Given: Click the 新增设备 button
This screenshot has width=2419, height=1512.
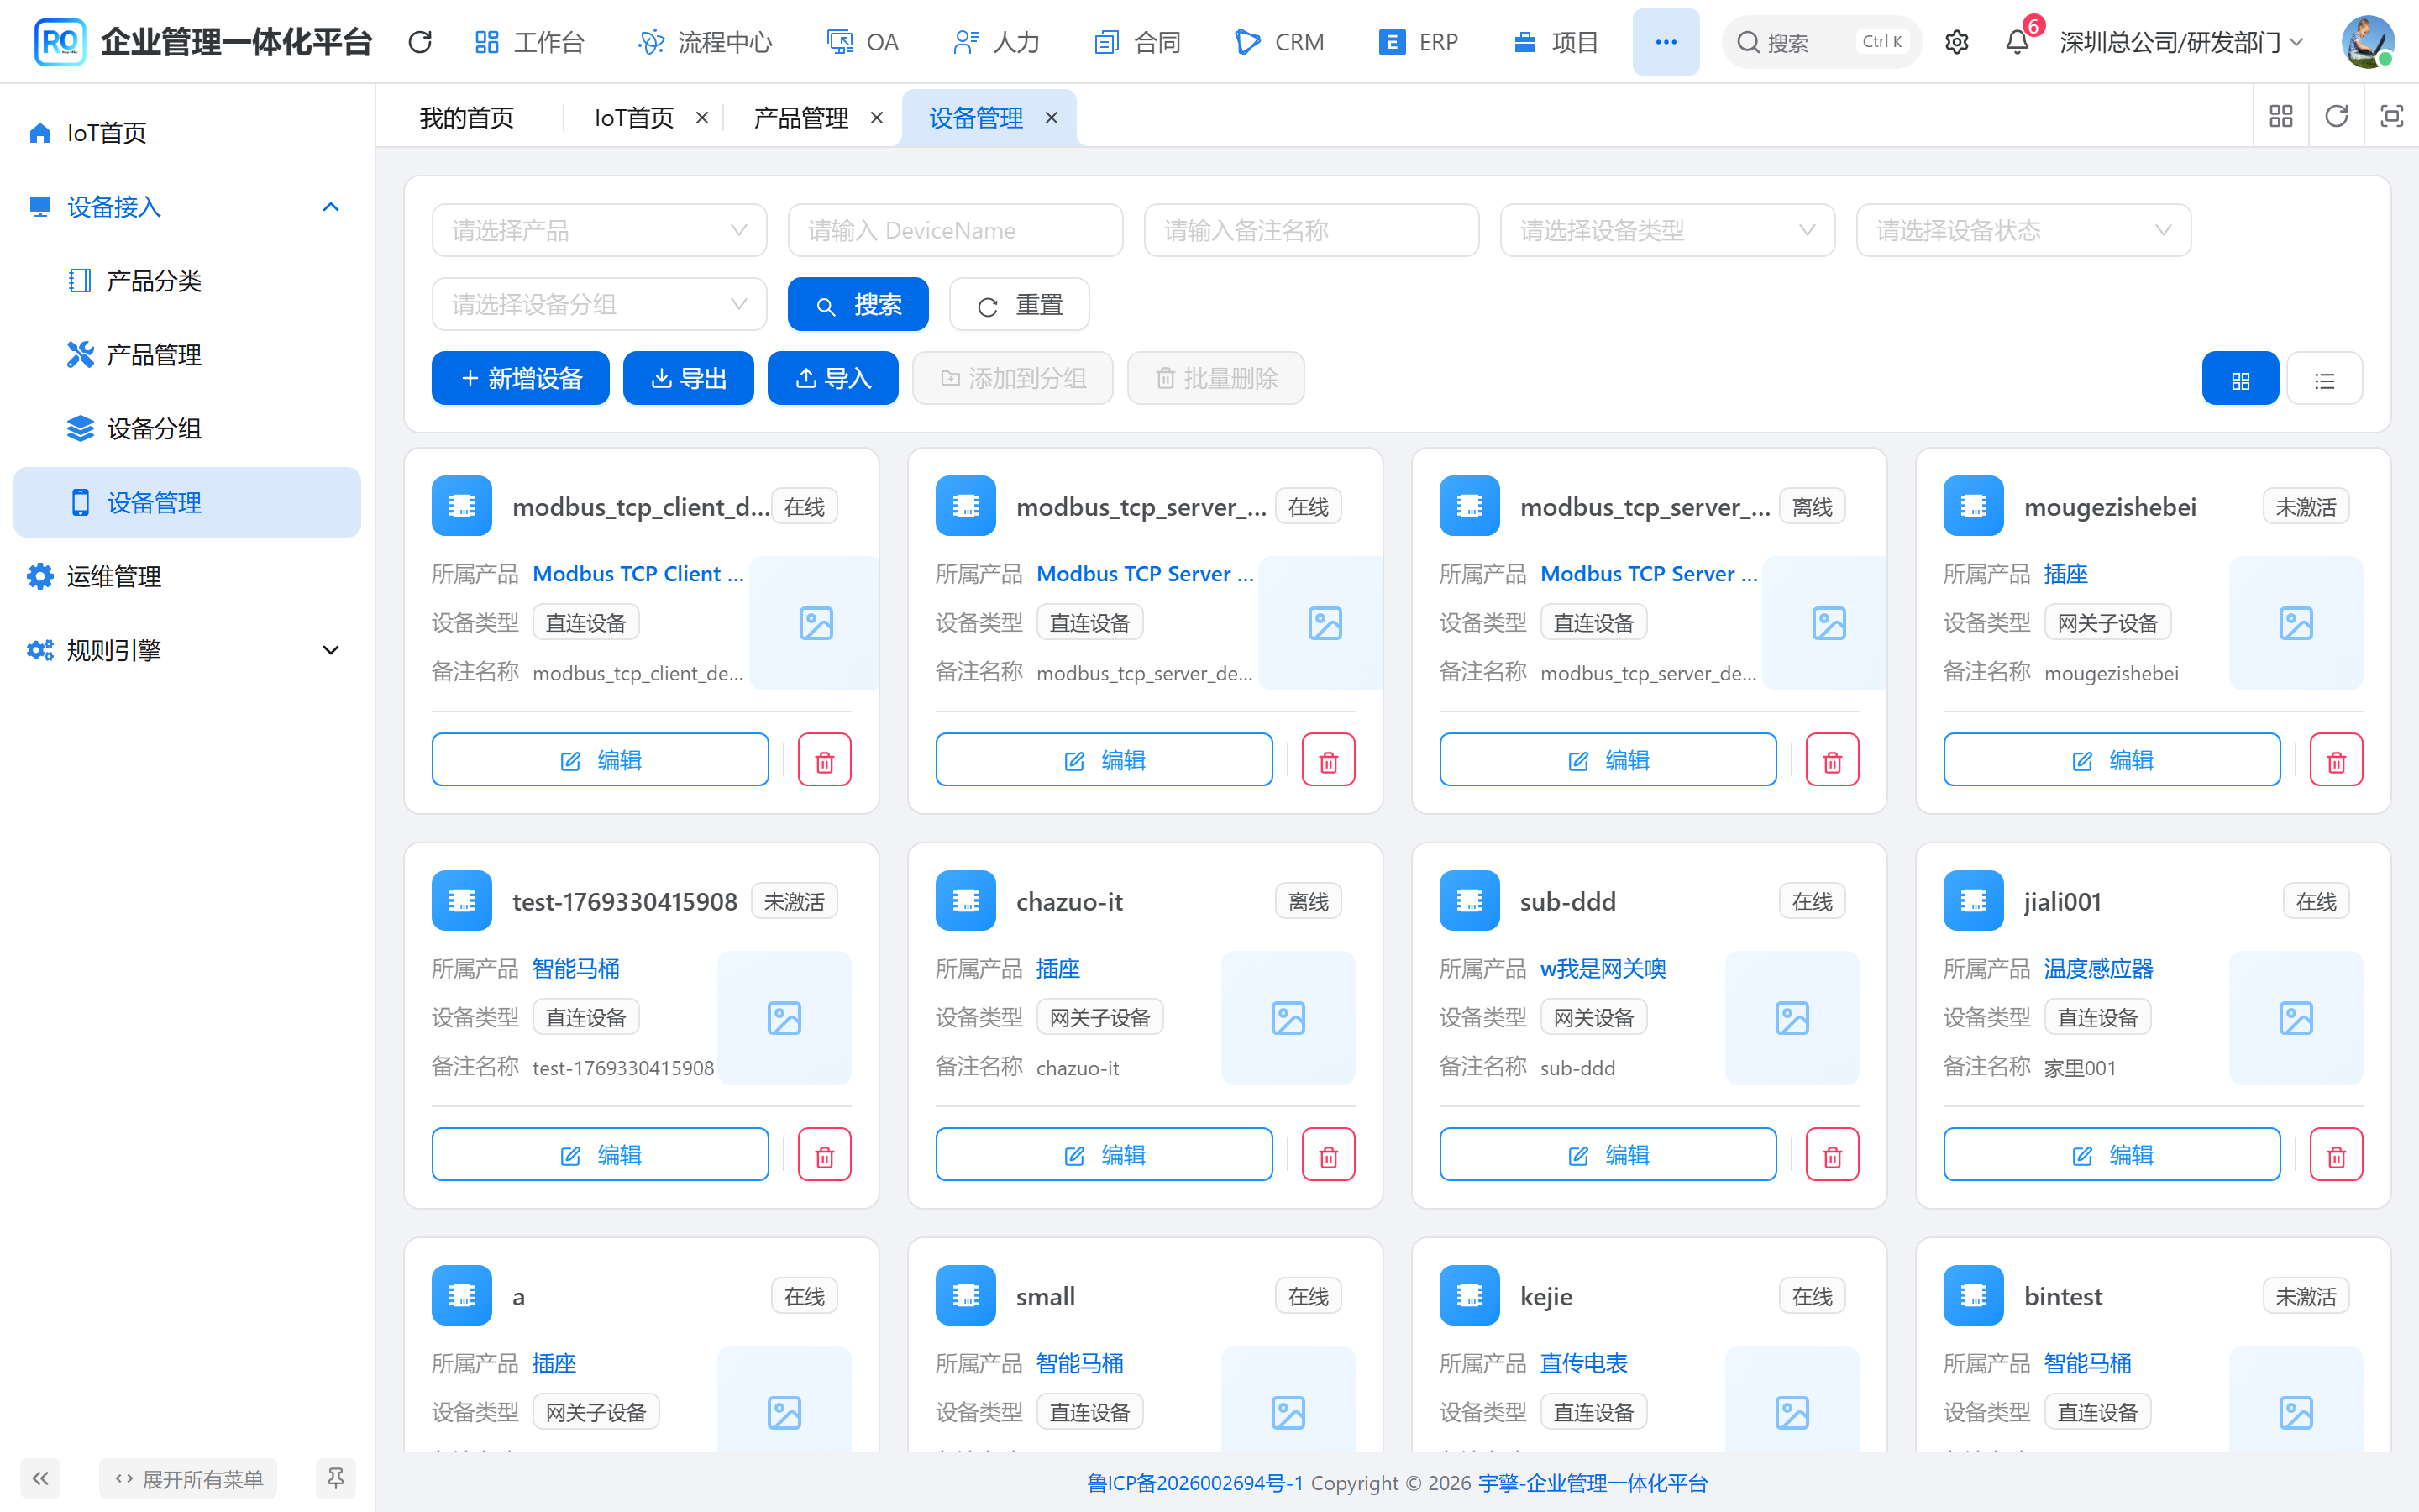Looking at the screenshot, I should click(x=520, y=379).
